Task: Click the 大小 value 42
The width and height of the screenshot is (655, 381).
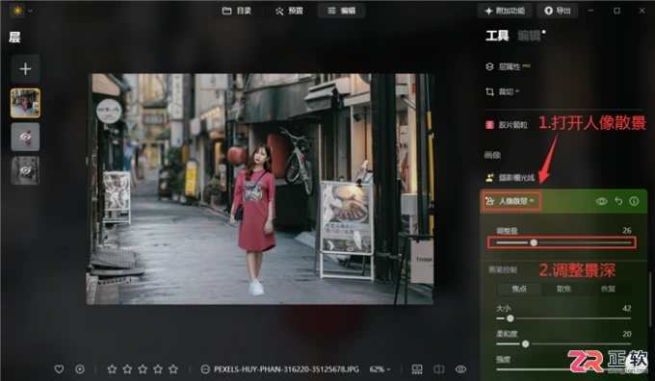Action: (627, 309)
